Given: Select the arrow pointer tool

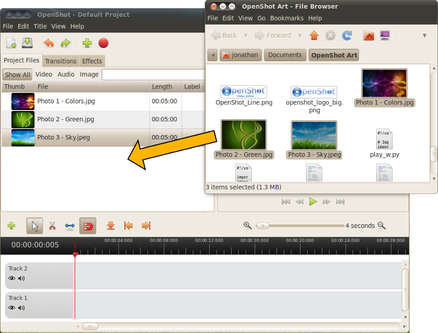Looking at the screenshot, I should (34, 226).
